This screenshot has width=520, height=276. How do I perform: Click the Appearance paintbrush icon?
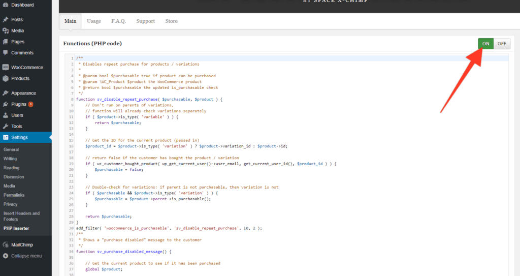click(6, 94)
